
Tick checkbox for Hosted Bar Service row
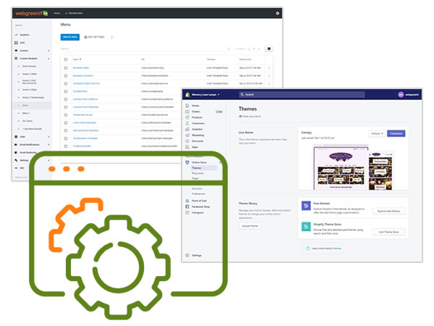(x=66, y=114)
